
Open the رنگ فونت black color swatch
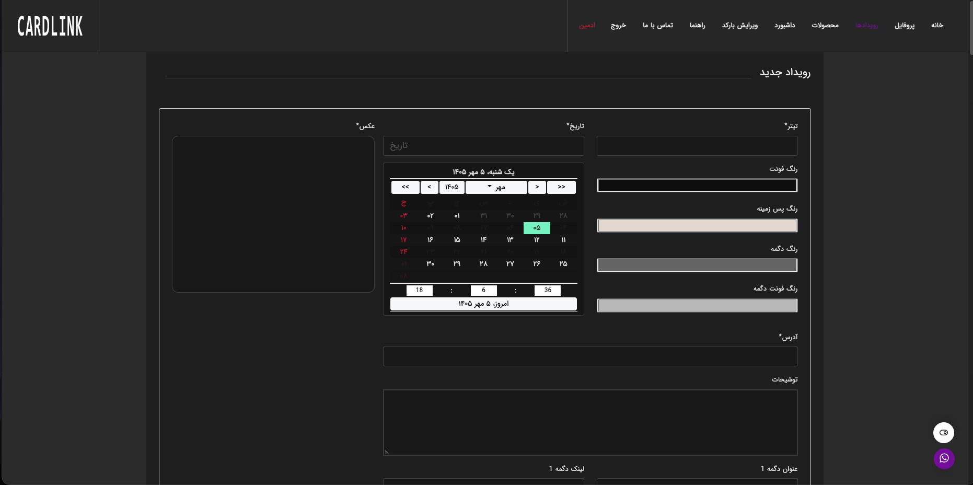click(697, 185)
